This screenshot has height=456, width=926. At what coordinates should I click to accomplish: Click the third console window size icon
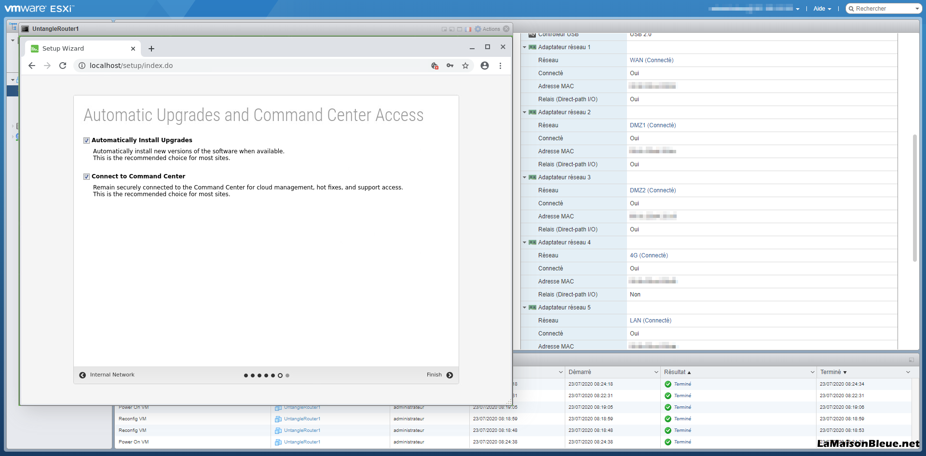point(460,29)
